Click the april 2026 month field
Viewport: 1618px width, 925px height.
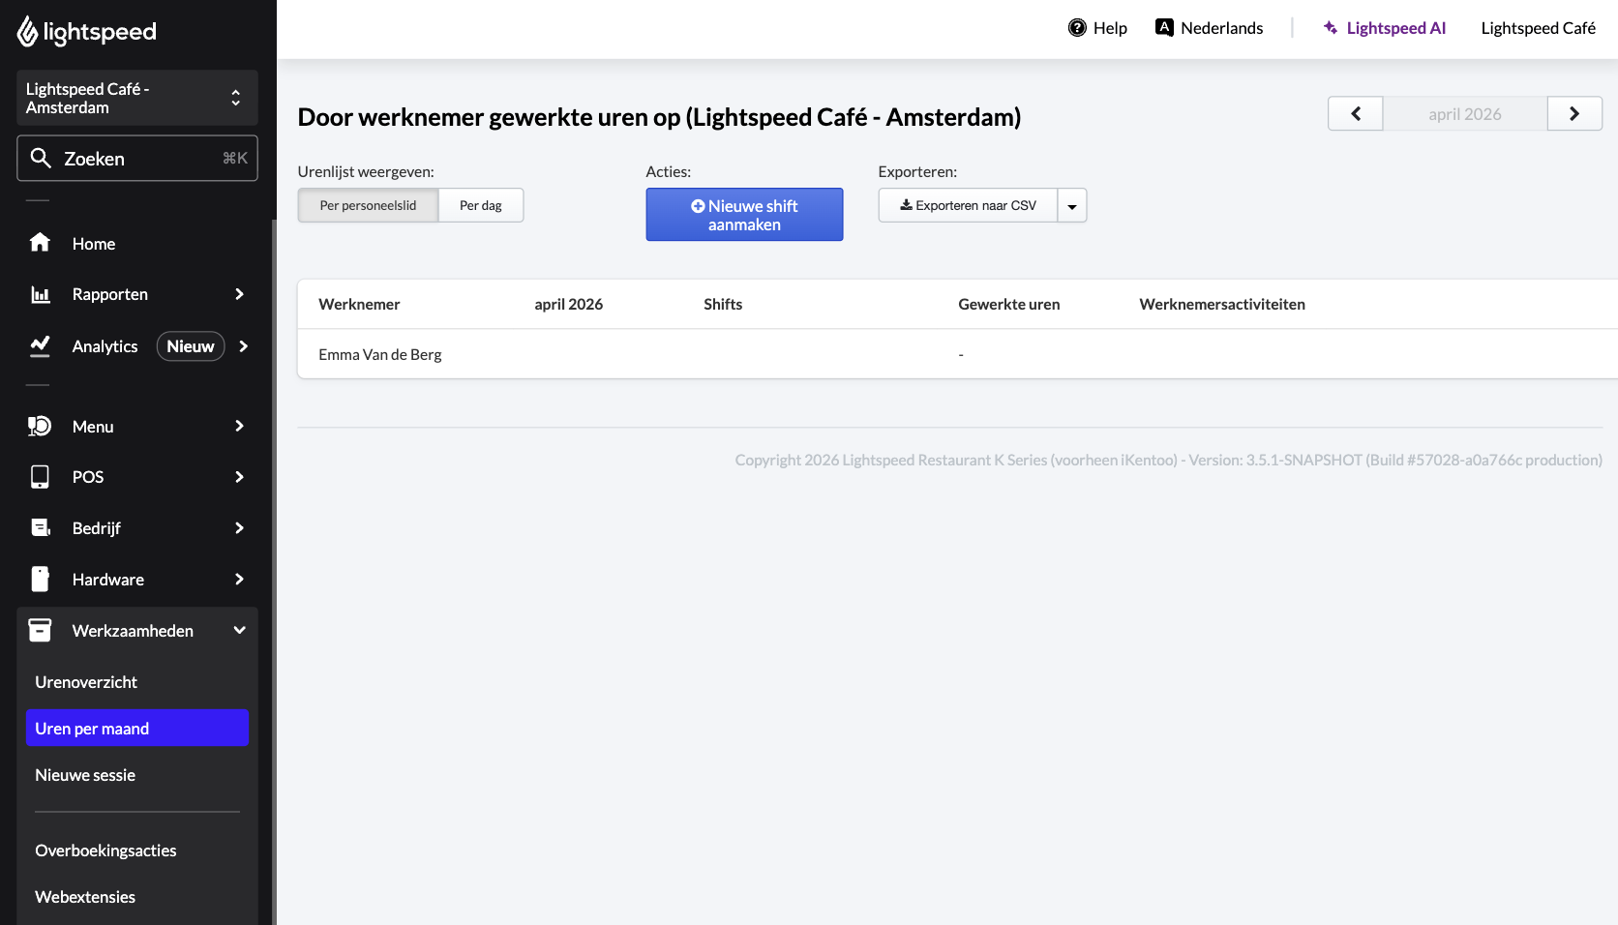(x=1465, y=113)
